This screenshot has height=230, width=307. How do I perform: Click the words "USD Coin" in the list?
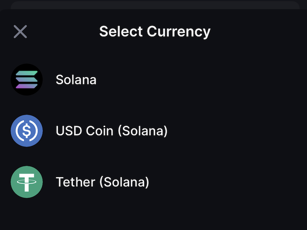84,131
